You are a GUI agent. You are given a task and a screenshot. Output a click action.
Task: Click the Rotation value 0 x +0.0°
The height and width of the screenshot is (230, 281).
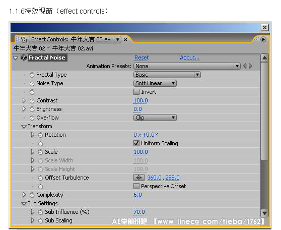146,135
